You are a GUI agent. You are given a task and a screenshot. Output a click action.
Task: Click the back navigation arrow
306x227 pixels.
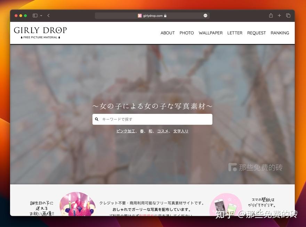click(x=48, y=15)
